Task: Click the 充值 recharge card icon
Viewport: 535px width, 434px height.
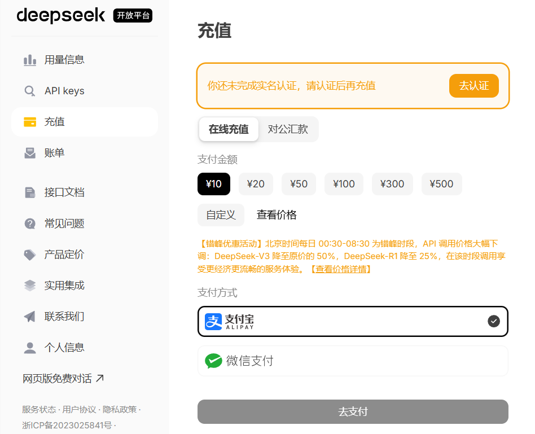Action: point(29,121)
